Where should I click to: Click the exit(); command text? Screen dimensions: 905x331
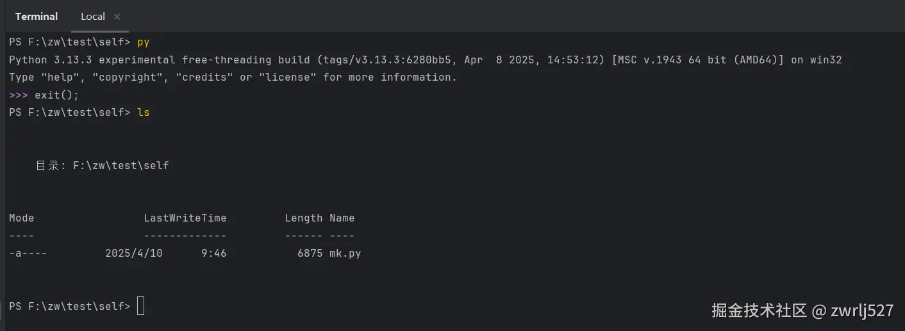click(57, 95)
